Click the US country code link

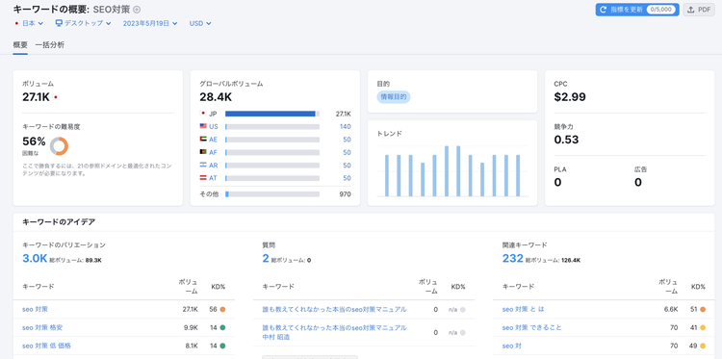point(213,127)
